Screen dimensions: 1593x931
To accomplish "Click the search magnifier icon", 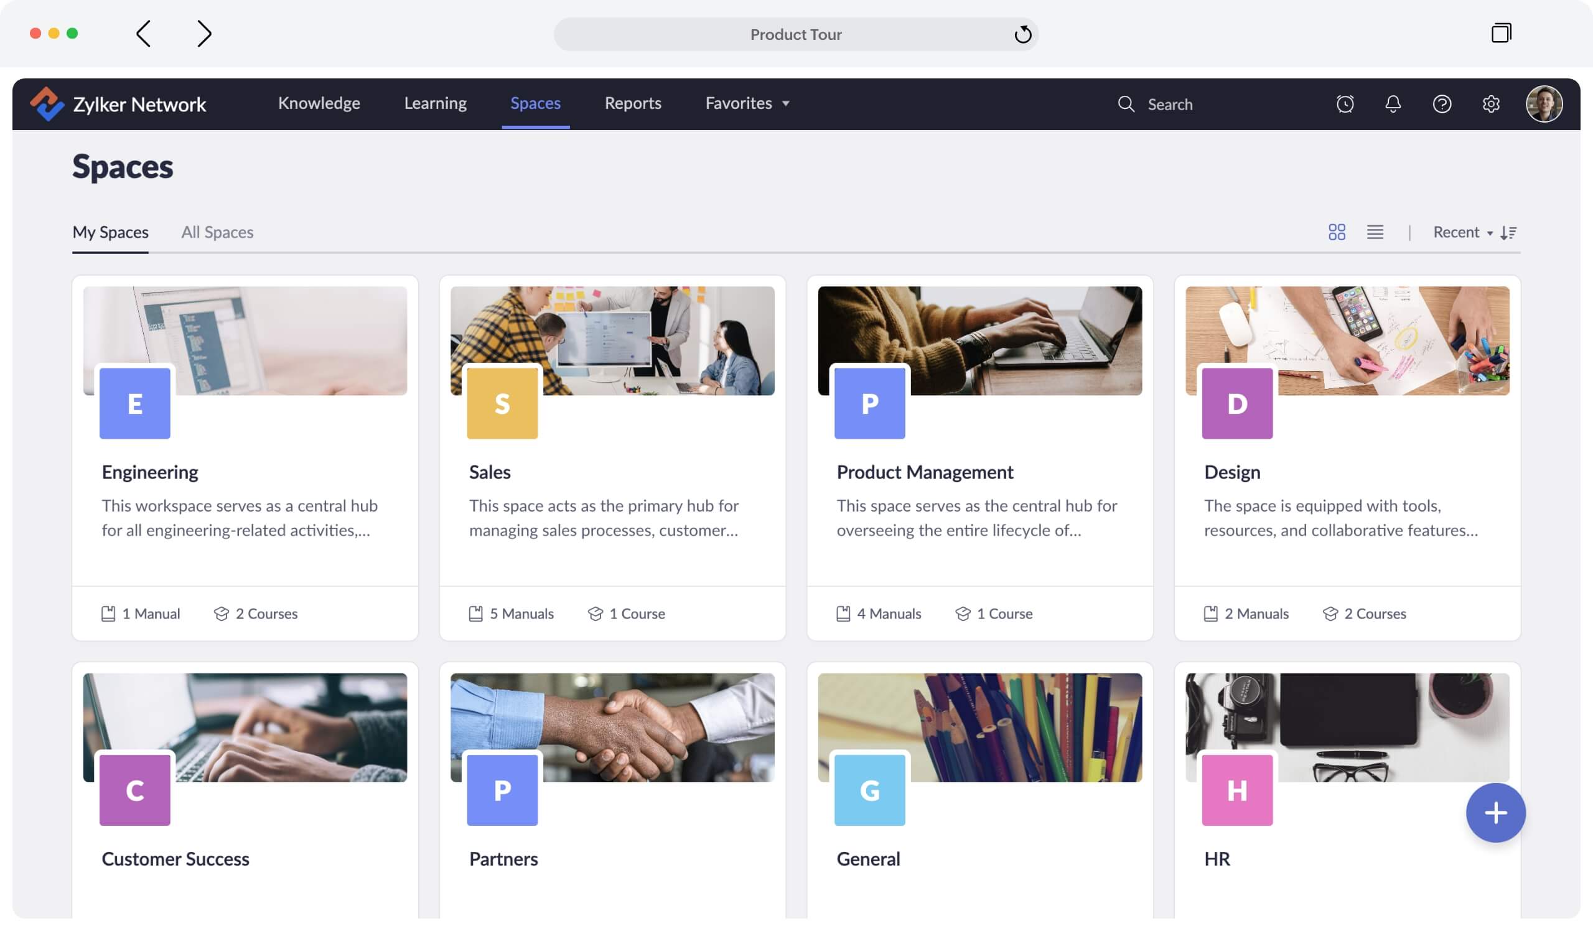I will point(1126,105).
